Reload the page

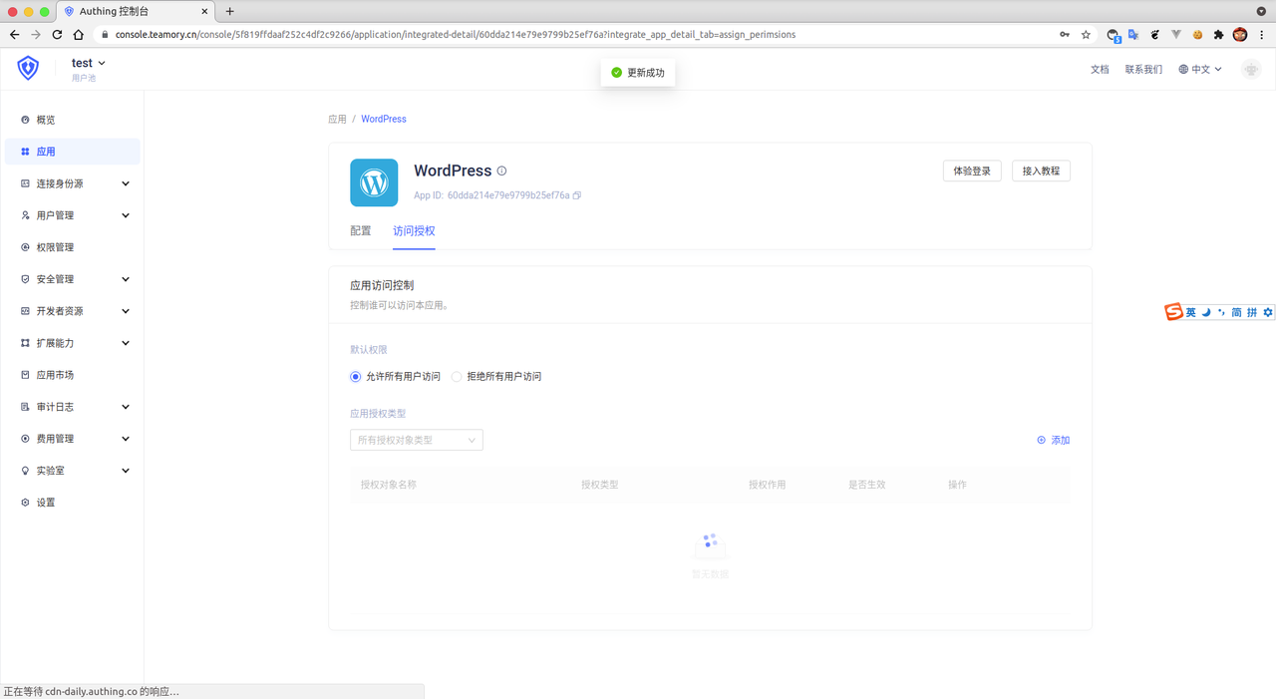point(57,34)
